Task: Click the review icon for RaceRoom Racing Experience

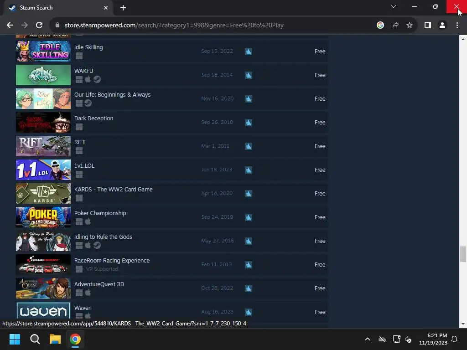Action: (249, 265)
